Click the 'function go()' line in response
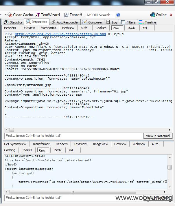Image resolution: width=175 pixels, height=206 pixels. point(23,173)
